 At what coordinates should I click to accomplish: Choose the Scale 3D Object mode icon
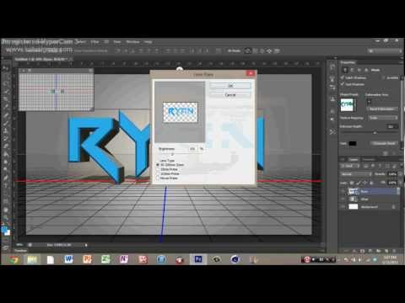coord(277,50)
